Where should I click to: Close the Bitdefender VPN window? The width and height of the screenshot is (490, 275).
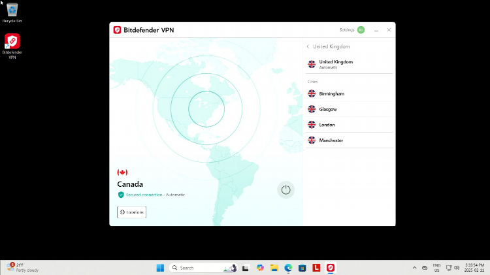pyautogui.click(x=389, y=30)
